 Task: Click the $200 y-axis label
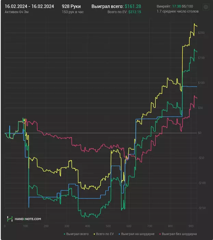[201, 33]
